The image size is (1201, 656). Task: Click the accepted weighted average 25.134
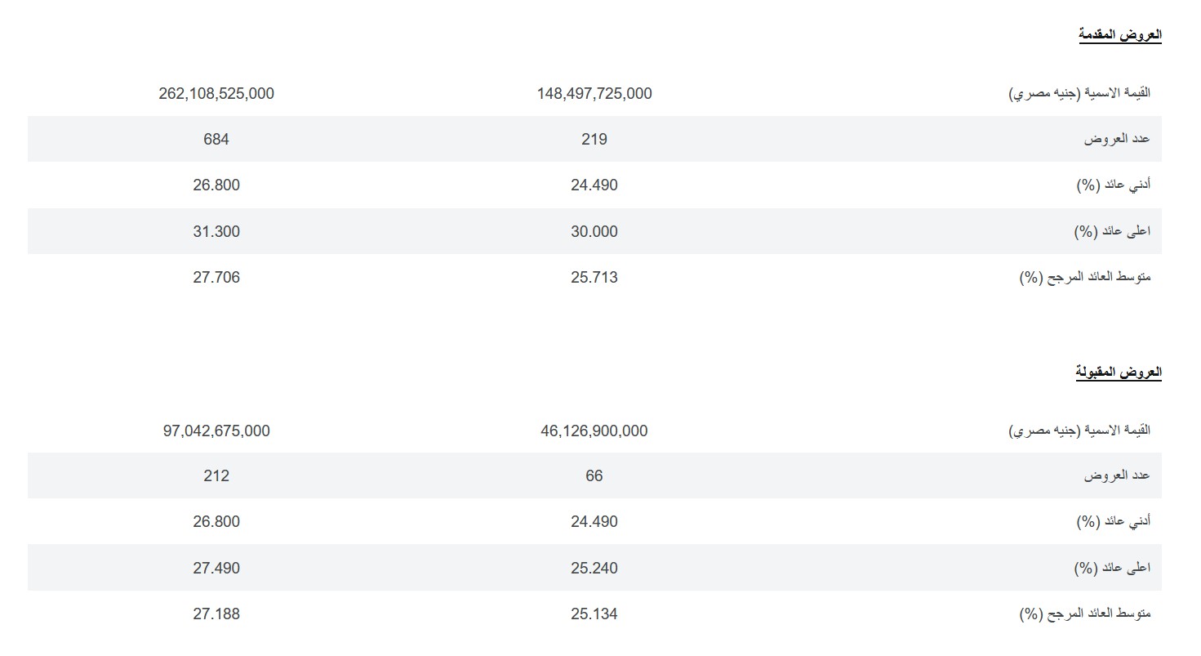[x=594, y=614]
